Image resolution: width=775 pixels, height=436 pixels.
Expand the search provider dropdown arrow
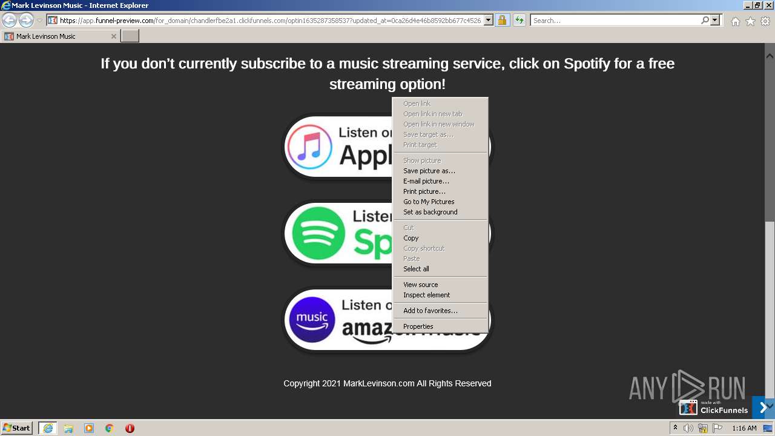pyautogui.click(x=715, y=20)
